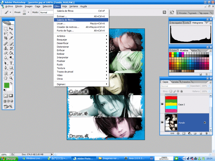The image size is (215, 161).
Task: Select the Blur droplet tool
Action: pyautogui.click(x=6, y=57)
